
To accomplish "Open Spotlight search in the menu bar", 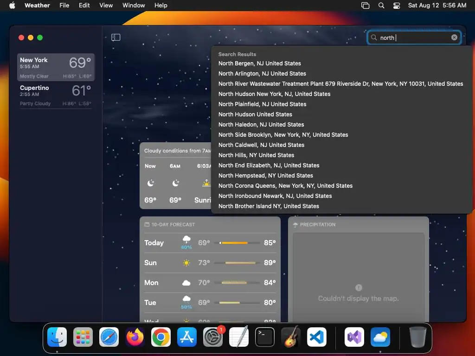I will coord(381,6).
